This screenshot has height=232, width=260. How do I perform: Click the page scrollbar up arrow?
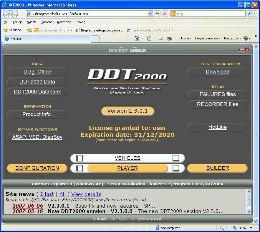pos(256,47)
